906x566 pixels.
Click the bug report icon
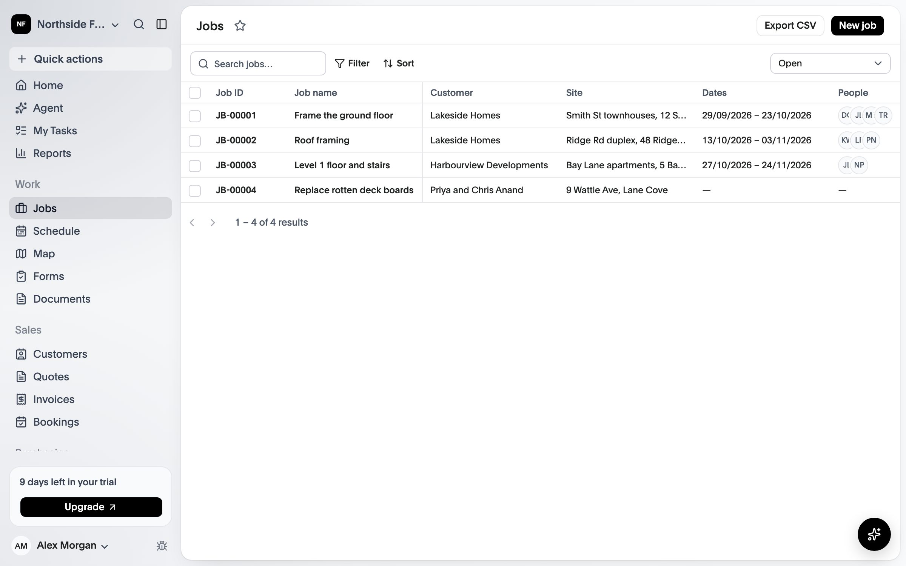point(162,546)
